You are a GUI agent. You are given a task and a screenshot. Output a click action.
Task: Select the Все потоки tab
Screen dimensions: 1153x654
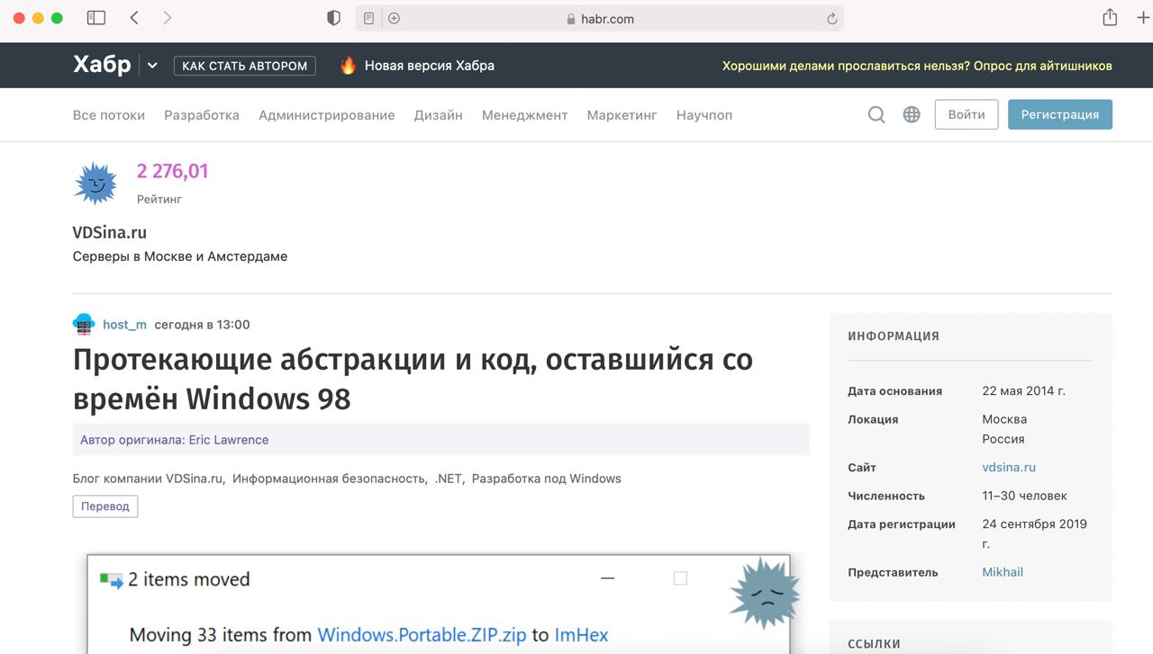[x=109, y=115]
